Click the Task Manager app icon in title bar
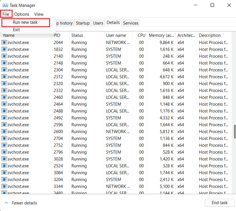 point(5,5)
